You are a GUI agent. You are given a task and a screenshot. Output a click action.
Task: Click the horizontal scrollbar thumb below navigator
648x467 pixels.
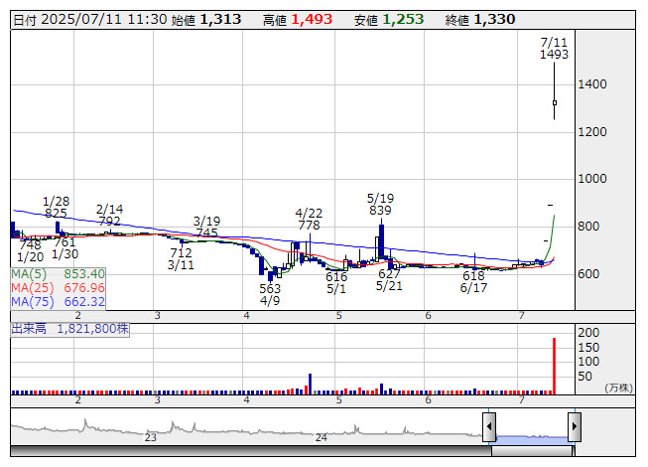(x=533, y=451)
